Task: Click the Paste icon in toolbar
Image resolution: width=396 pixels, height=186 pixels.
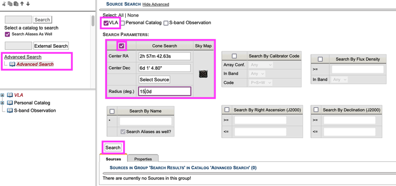Action: [x=16, y=4]
